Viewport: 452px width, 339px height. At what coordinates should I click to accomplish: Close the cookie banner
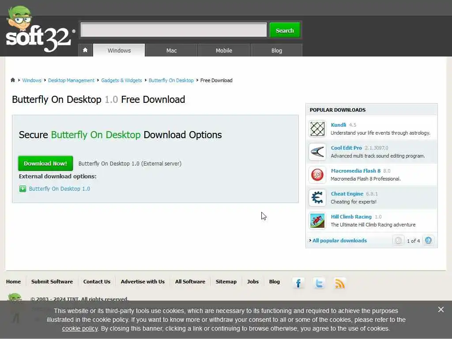tap(441, 309)
